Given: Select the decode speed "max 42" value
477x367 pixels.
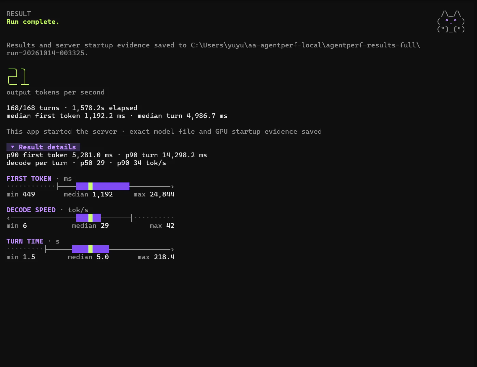Looking at the screenshot, I should [162, 226].
